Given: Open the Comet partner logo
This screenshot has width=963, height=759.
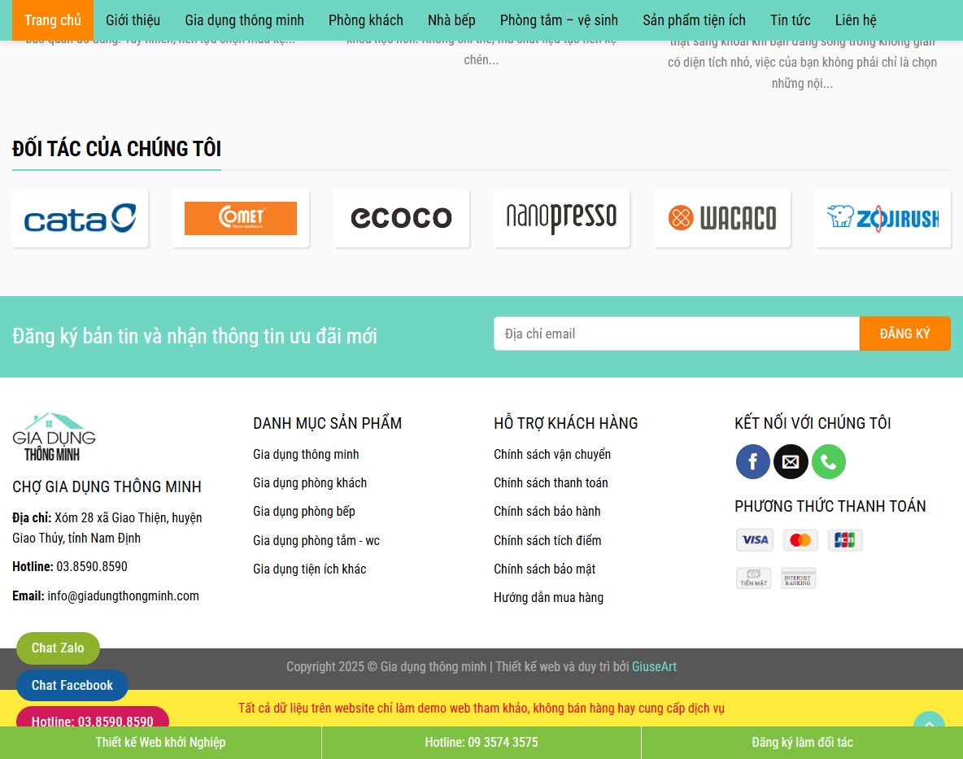Looking at the screenshot, I should 241,219.
